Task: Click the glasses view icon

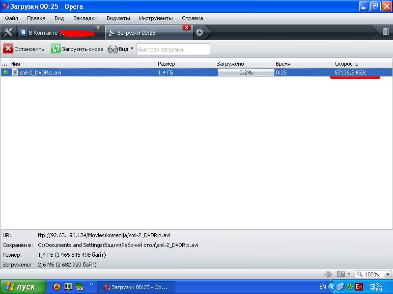Action: point(113,49)
